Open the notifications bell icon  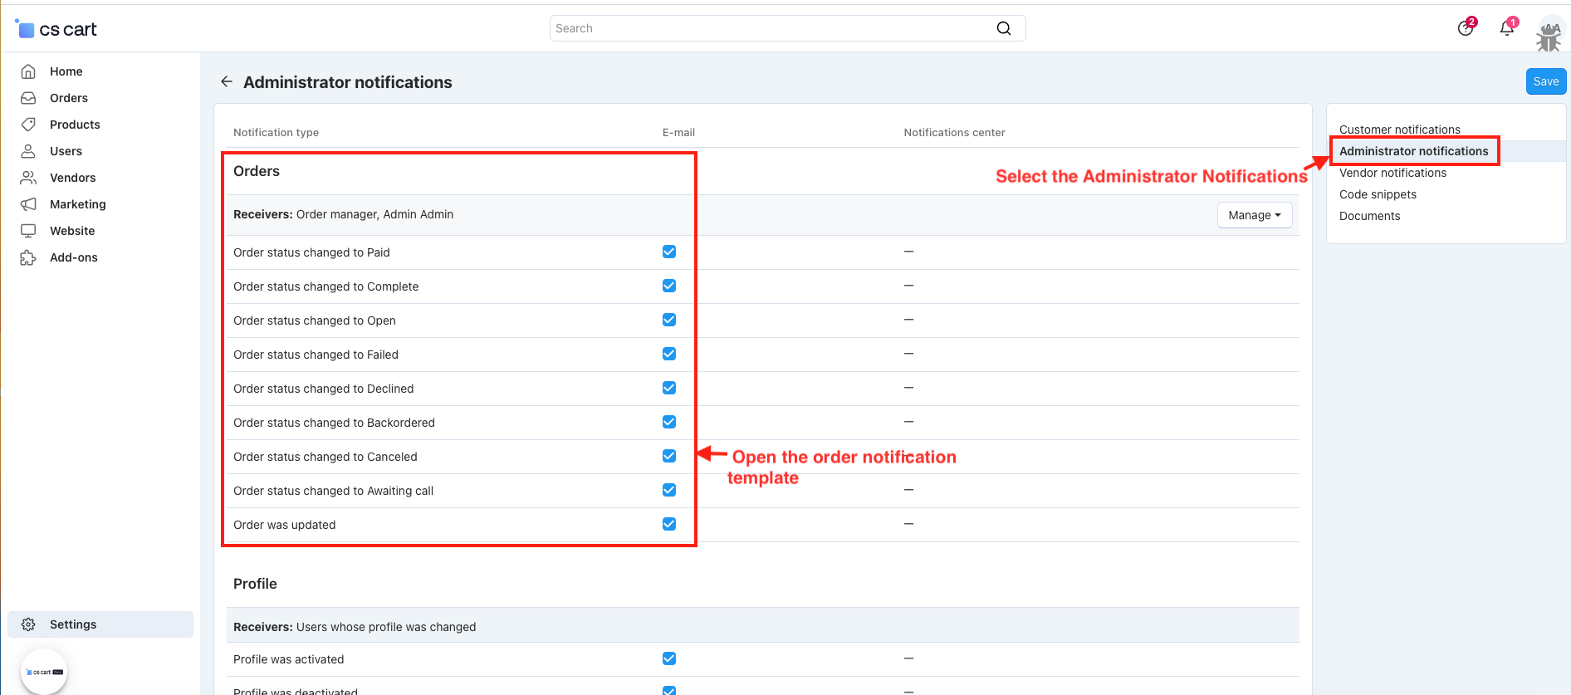click(1507, 28)
